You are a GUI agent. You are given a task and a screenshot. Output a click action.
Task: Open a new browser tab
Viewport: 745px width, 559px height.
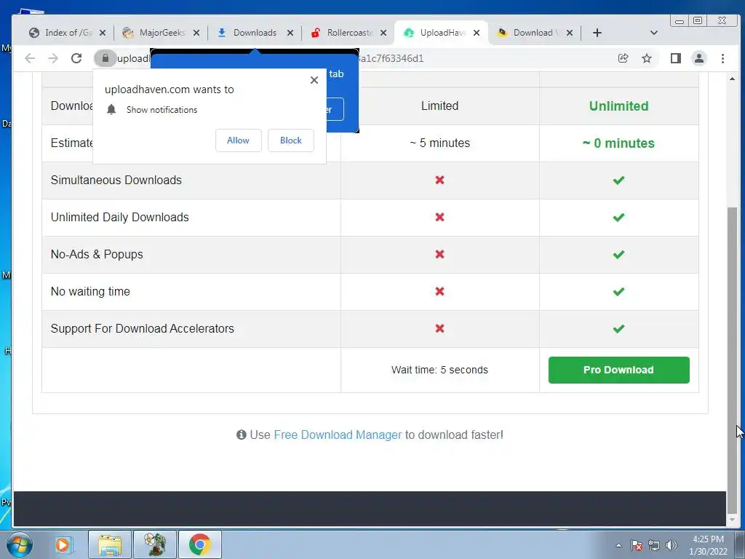(597, 32)
